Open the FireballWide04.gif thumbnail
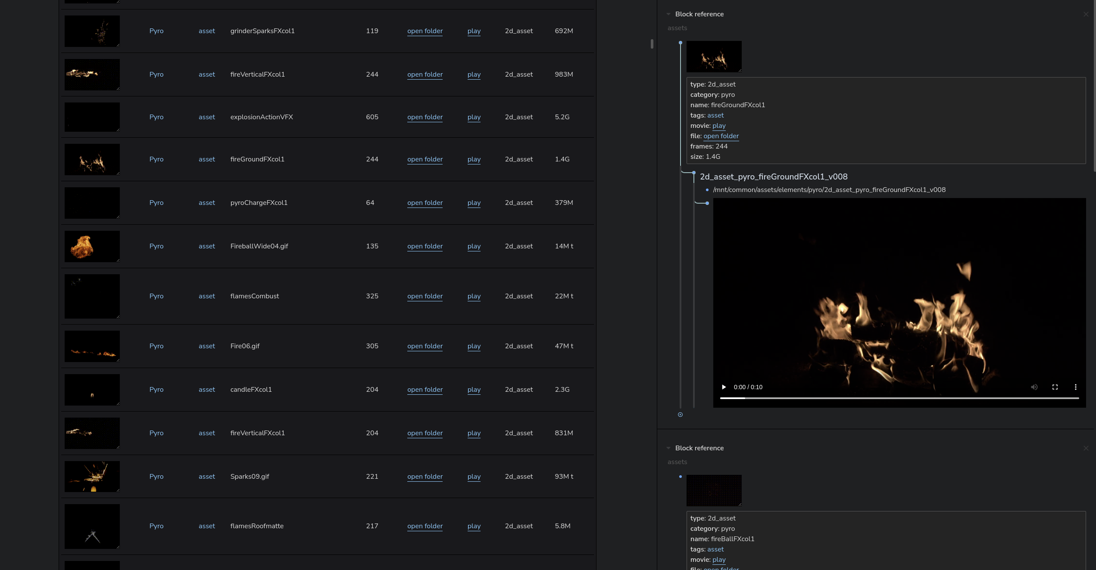The height and width of the screenshot is (570, 1096). click(92, 246)
